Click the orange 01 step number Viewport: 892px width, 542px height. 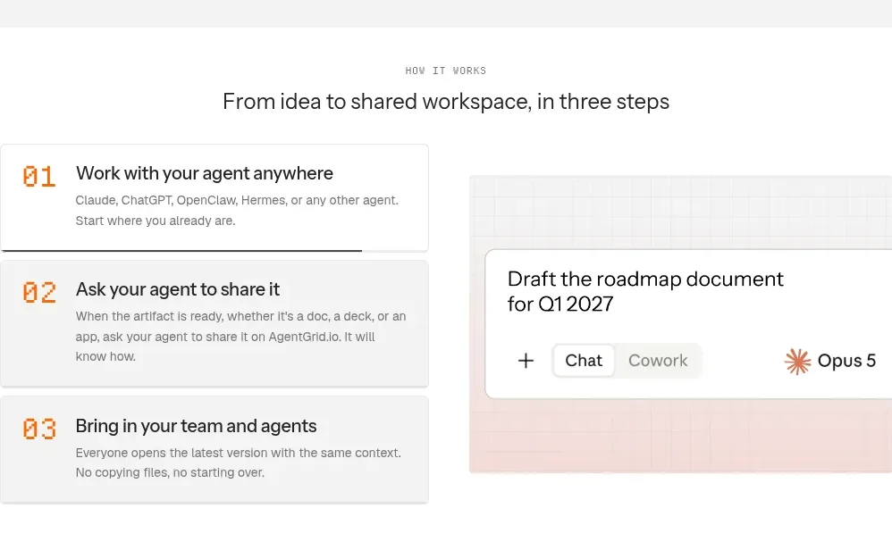point(38,176)
